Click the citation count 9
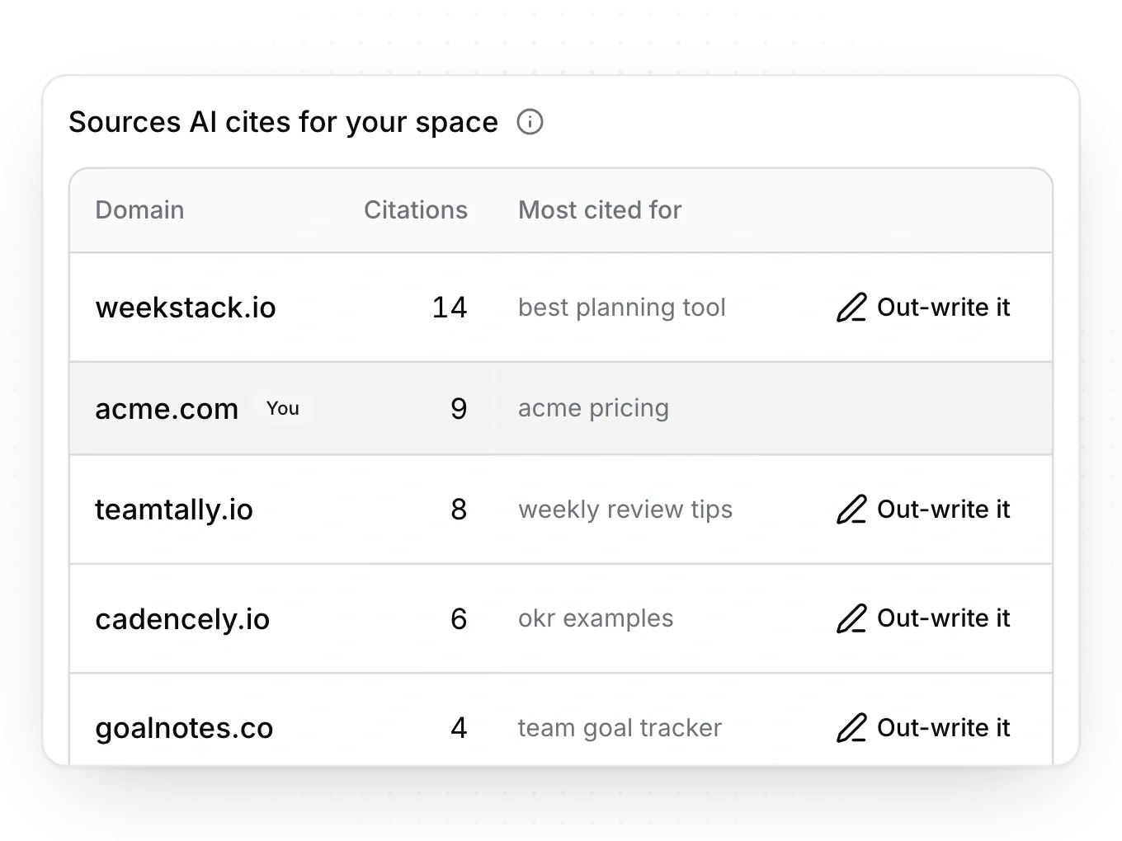 459,409
